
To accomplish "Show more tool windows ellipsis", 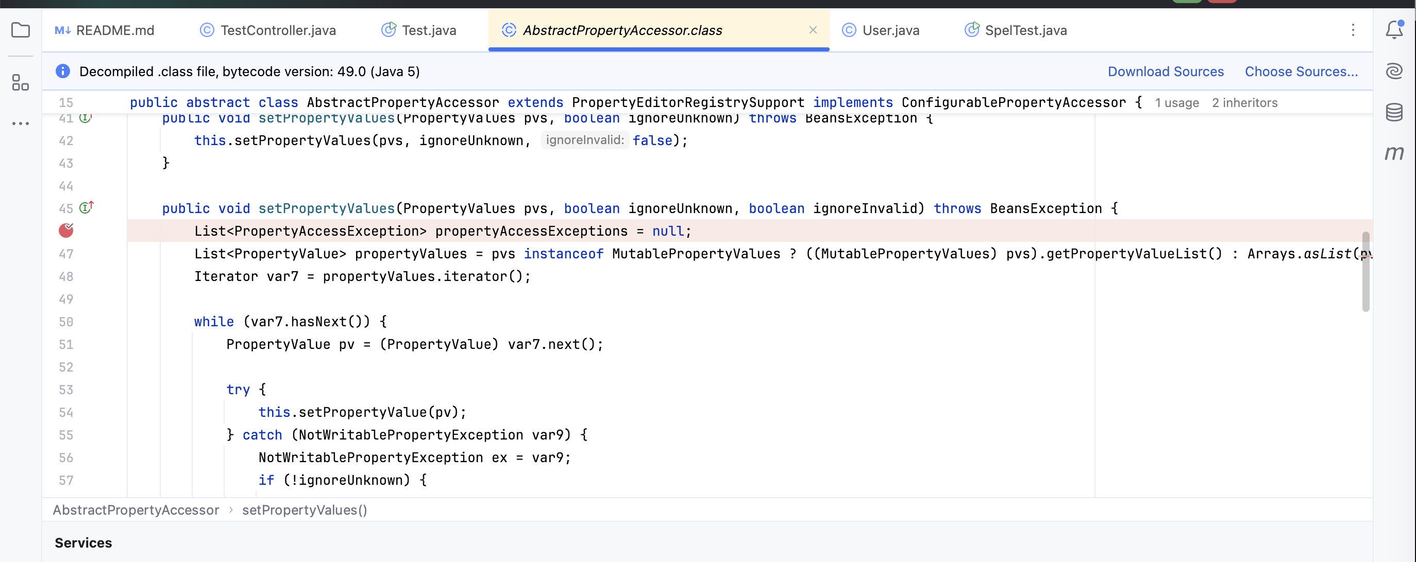I will coord(20,124).
